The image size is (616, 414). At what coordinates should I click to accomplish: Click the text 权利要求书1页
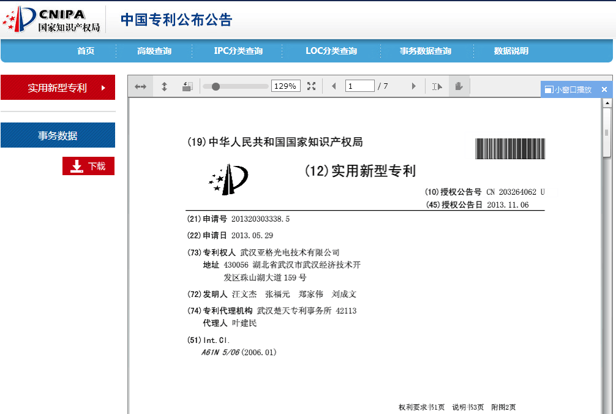pyautogui.click(x=421, y=407)
